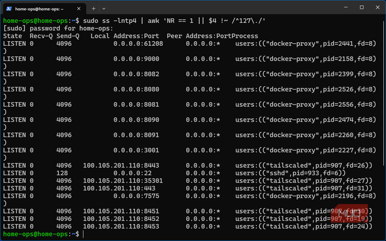Click the 'State' column header

pos(13,36)
